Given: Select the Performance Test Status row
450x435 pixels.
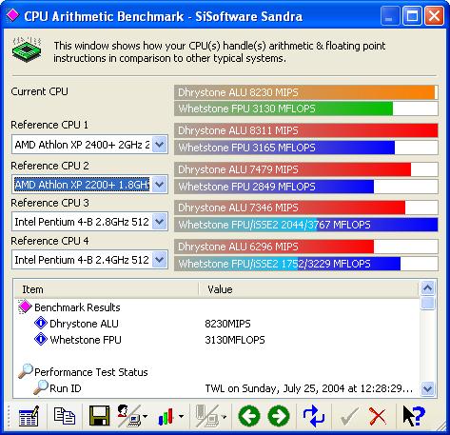Looking at the screenshot, I should pos(217,372).
